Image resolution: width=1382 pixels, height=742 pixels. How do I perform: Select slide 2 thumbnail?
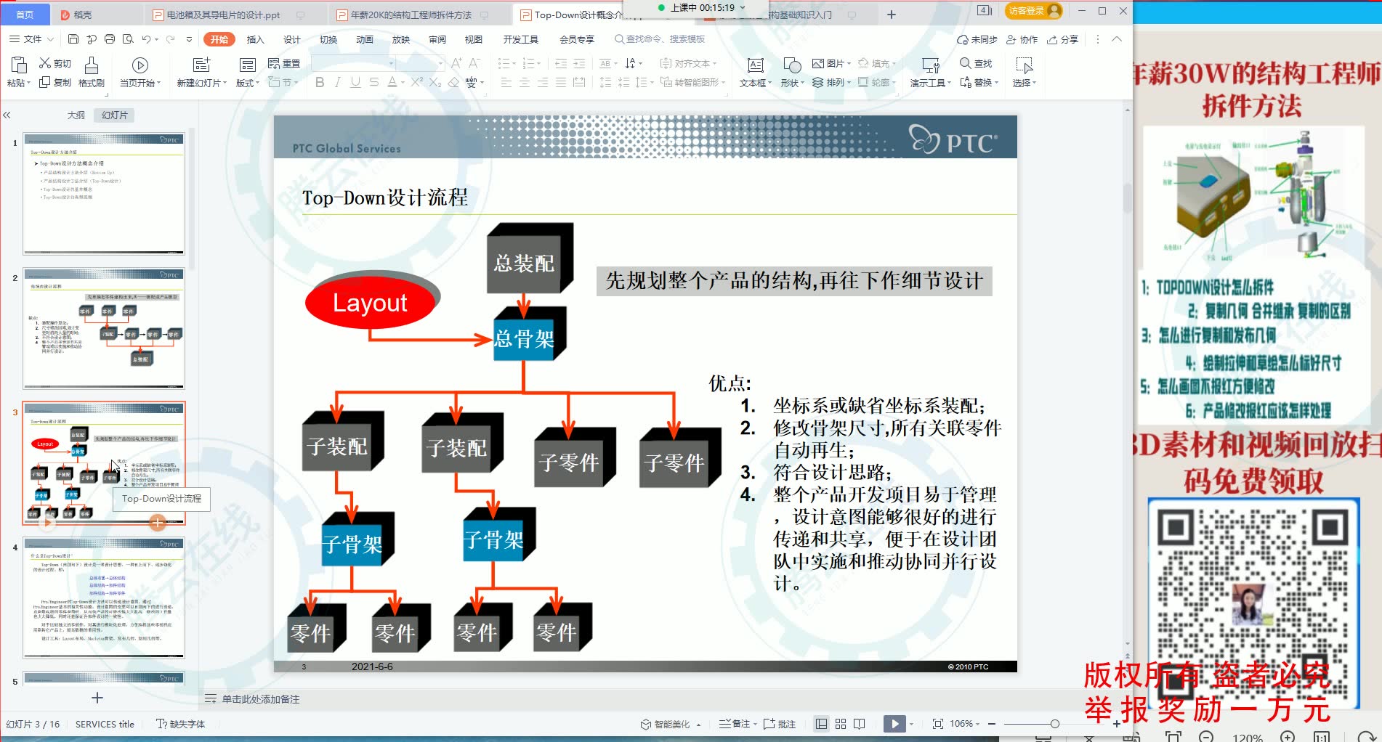pyautogui.click(x=104, y=328)
